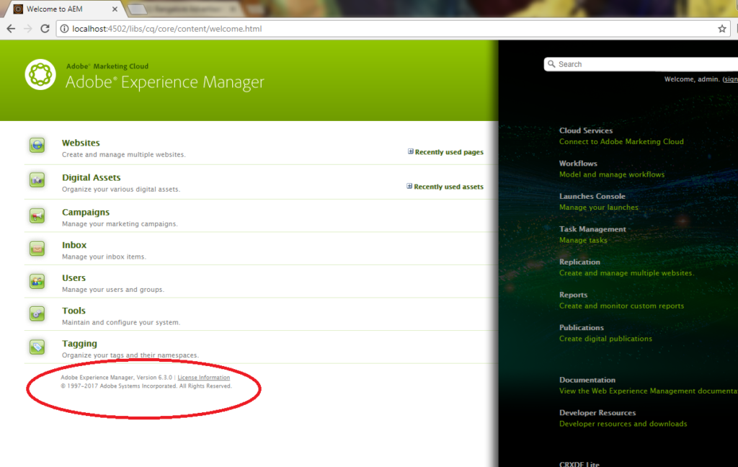Click the browser forward arrow
The height and width of the screenshot is (467, 738).
click(x=28, y=29)
